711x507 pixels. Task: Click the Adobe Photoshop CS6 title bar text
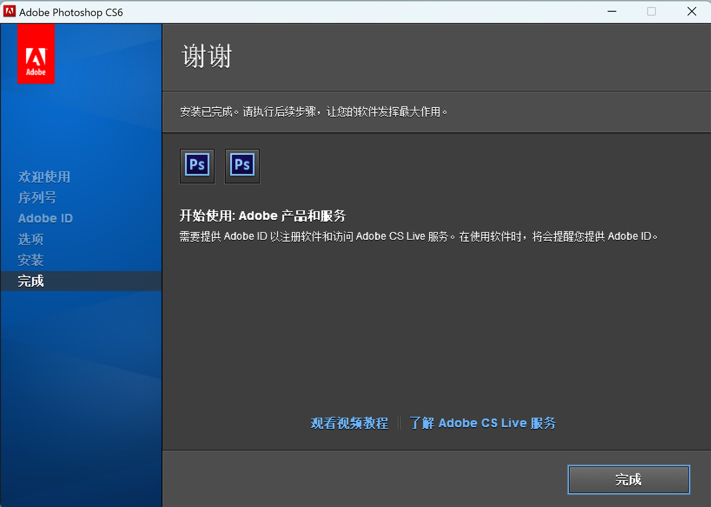(x=71, y=12)
